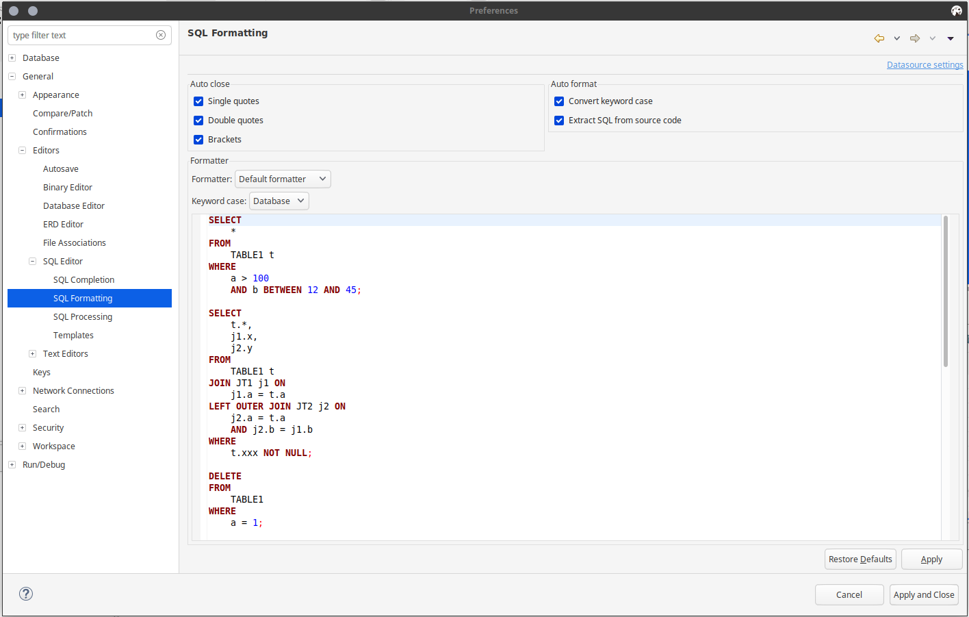Open the Templates settings page
Screen dimensions: 969x617
click(73, 335)
